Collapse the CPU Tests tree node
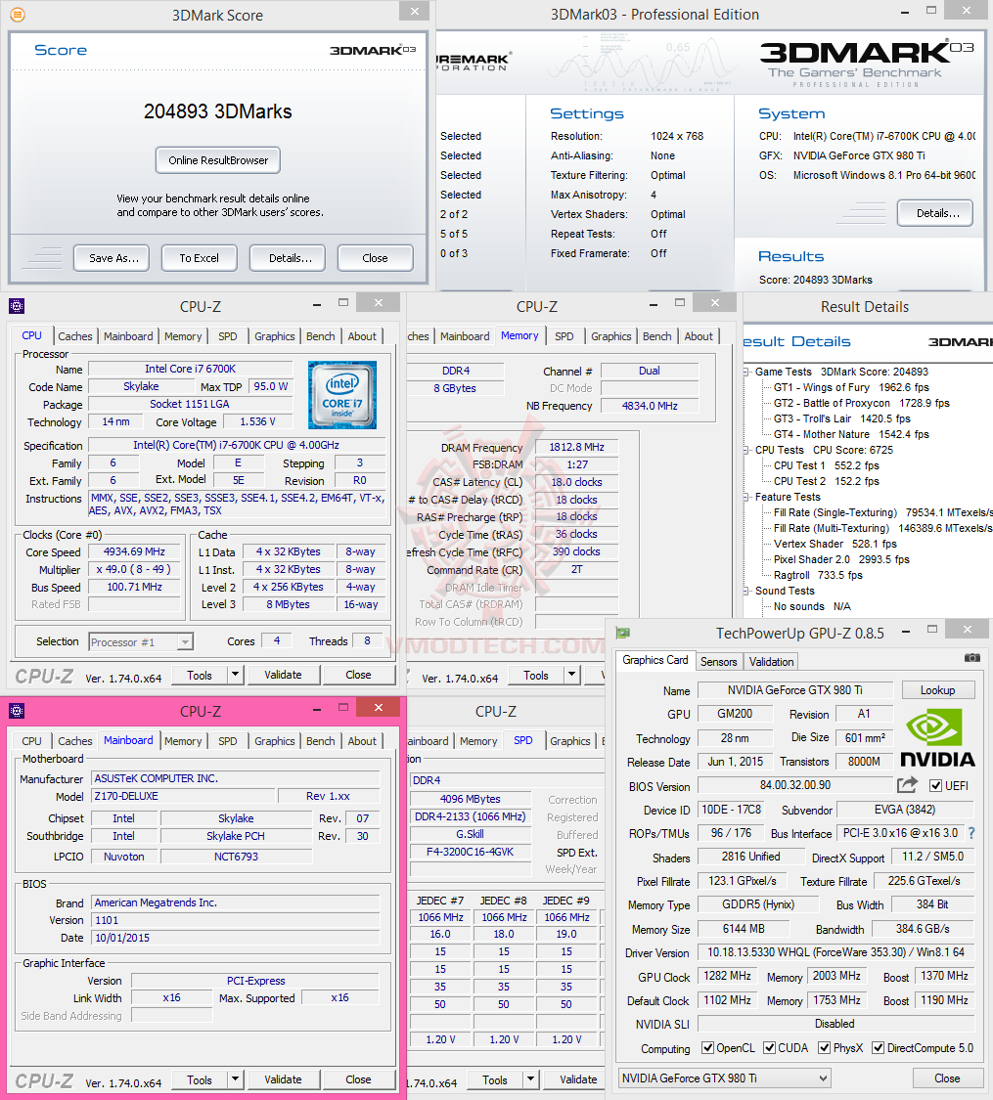Screen dimensions: 993x1100 pyautogui.click(x=746, y=451)
